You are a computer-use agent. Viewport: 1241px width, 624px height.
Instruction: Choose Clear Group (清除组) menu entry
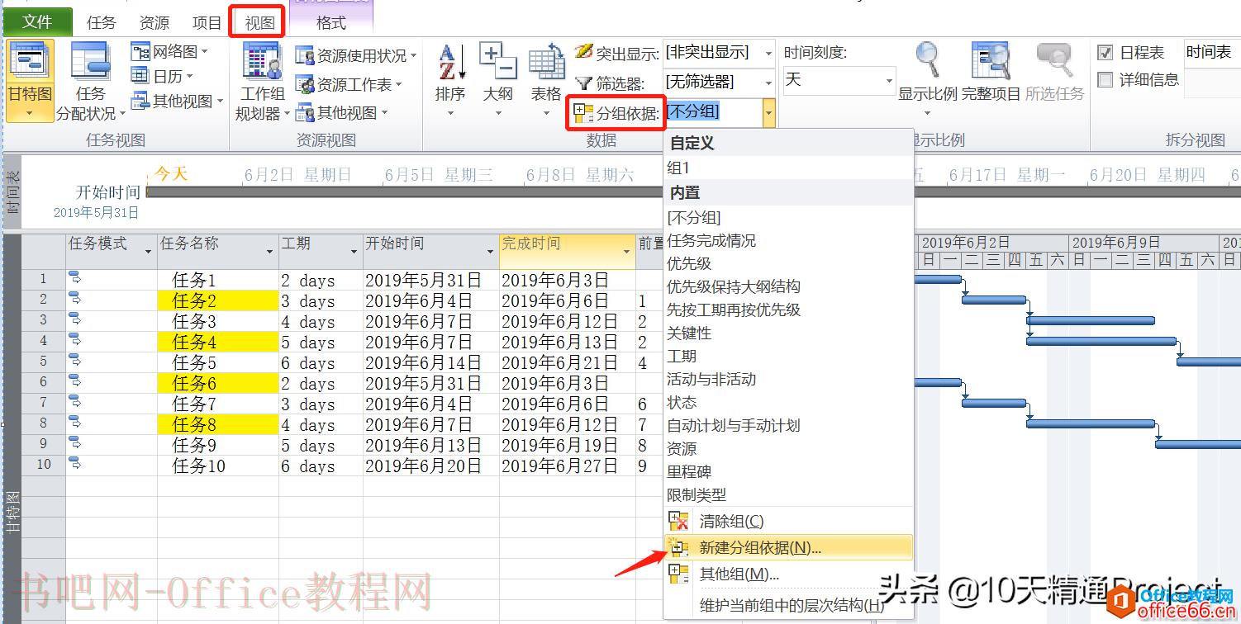tap(789, 522)
